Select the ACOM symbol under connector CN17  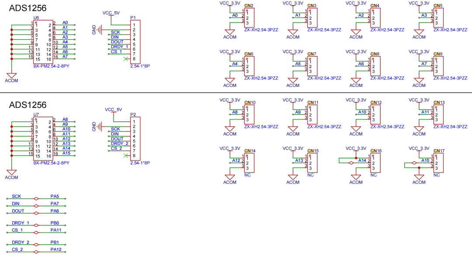point(419,179)
